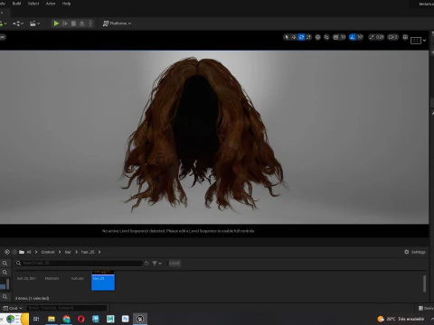Click the green Play button
The image size is (434, 325).
click(56, 23)
